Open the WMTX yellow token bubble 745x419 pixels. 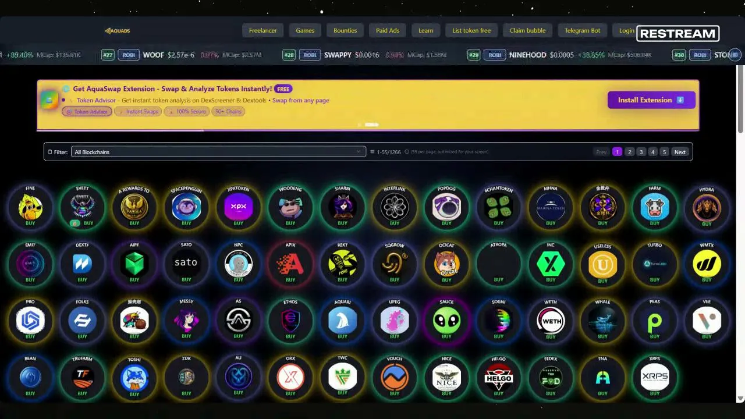pos(707,264)
